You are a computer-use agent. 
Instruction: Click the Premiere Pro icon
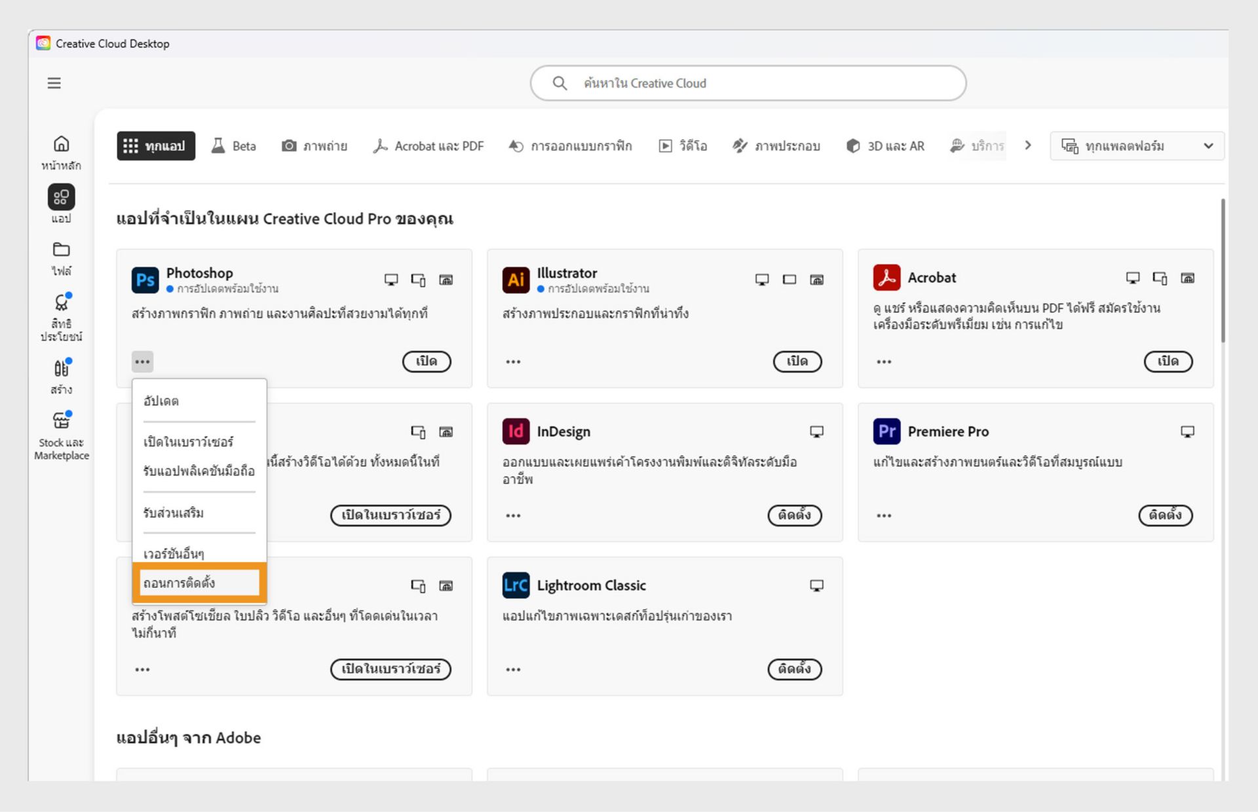pos(886,431)
